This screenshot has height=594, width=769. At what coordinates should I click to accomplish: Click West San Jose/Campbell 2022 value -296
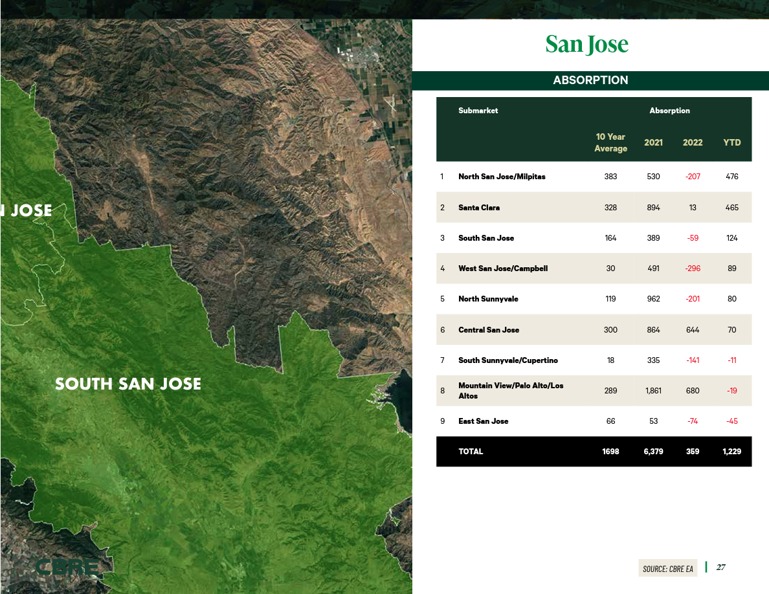(693, 268)
